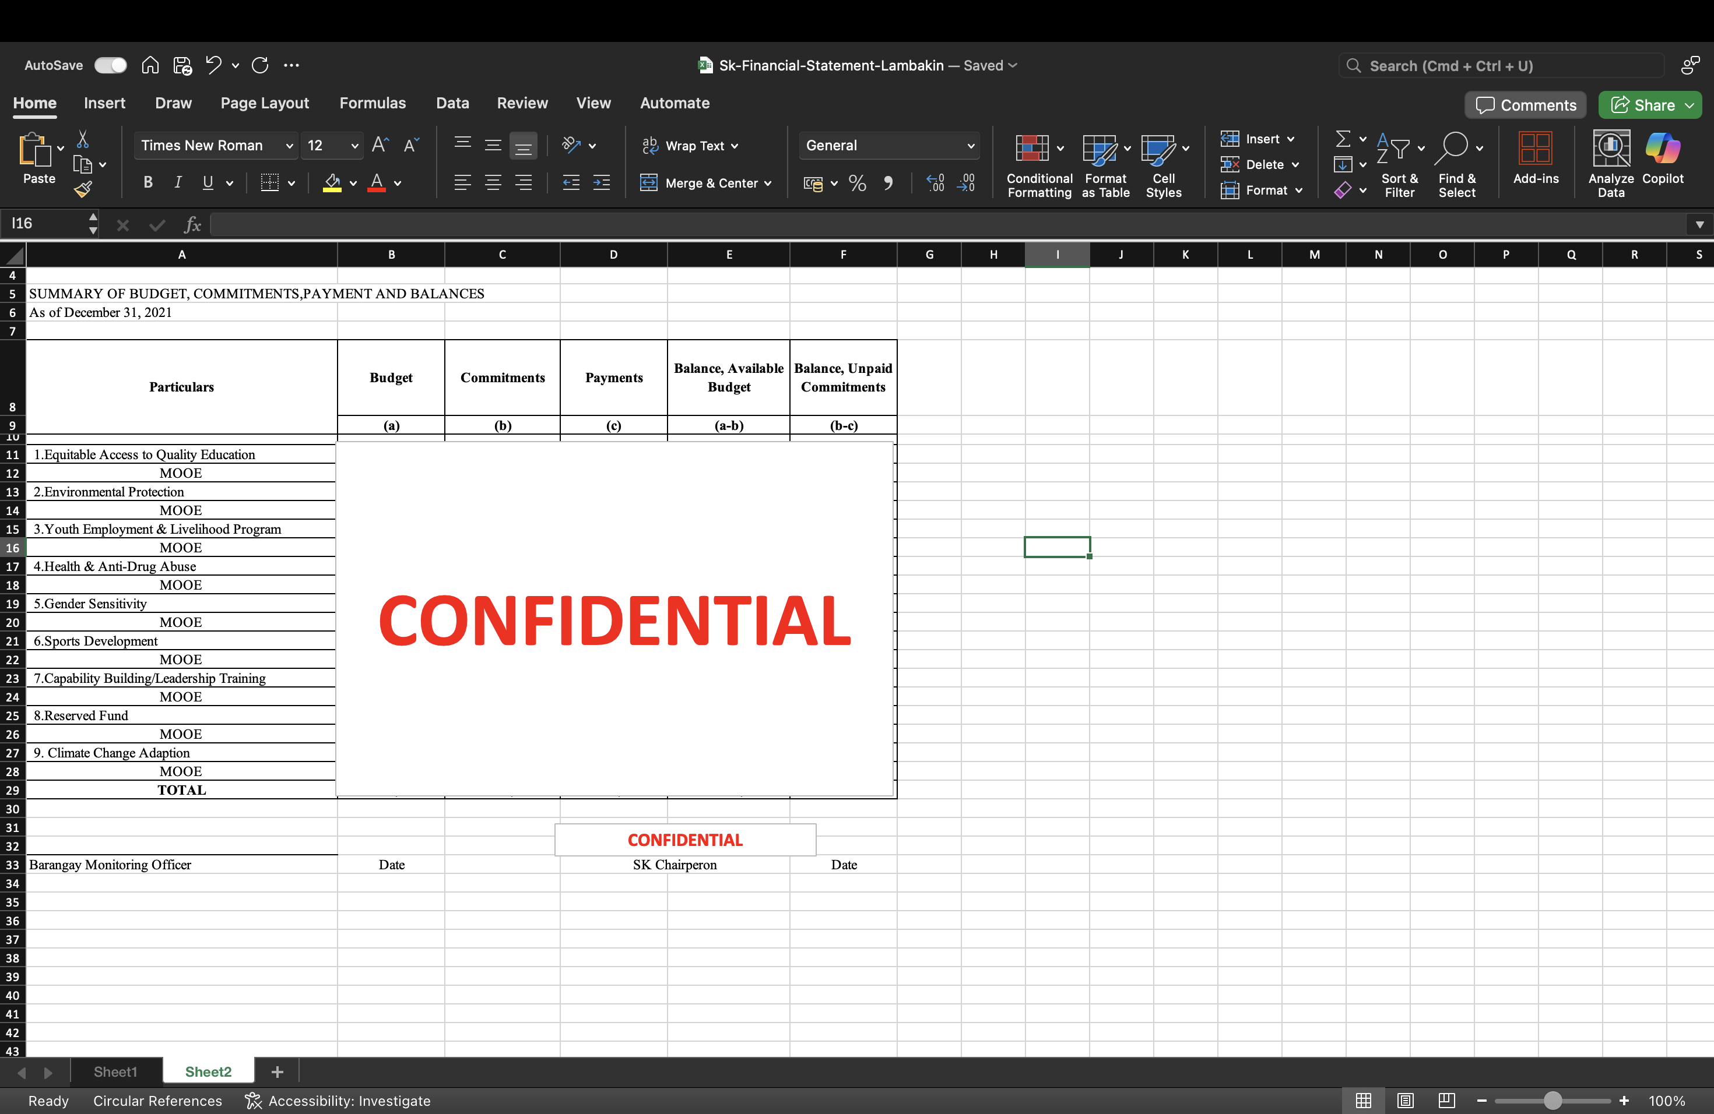Viewport: 1714px width, 1114px height.
Task: Align cell text left
Action: (462, 183)
